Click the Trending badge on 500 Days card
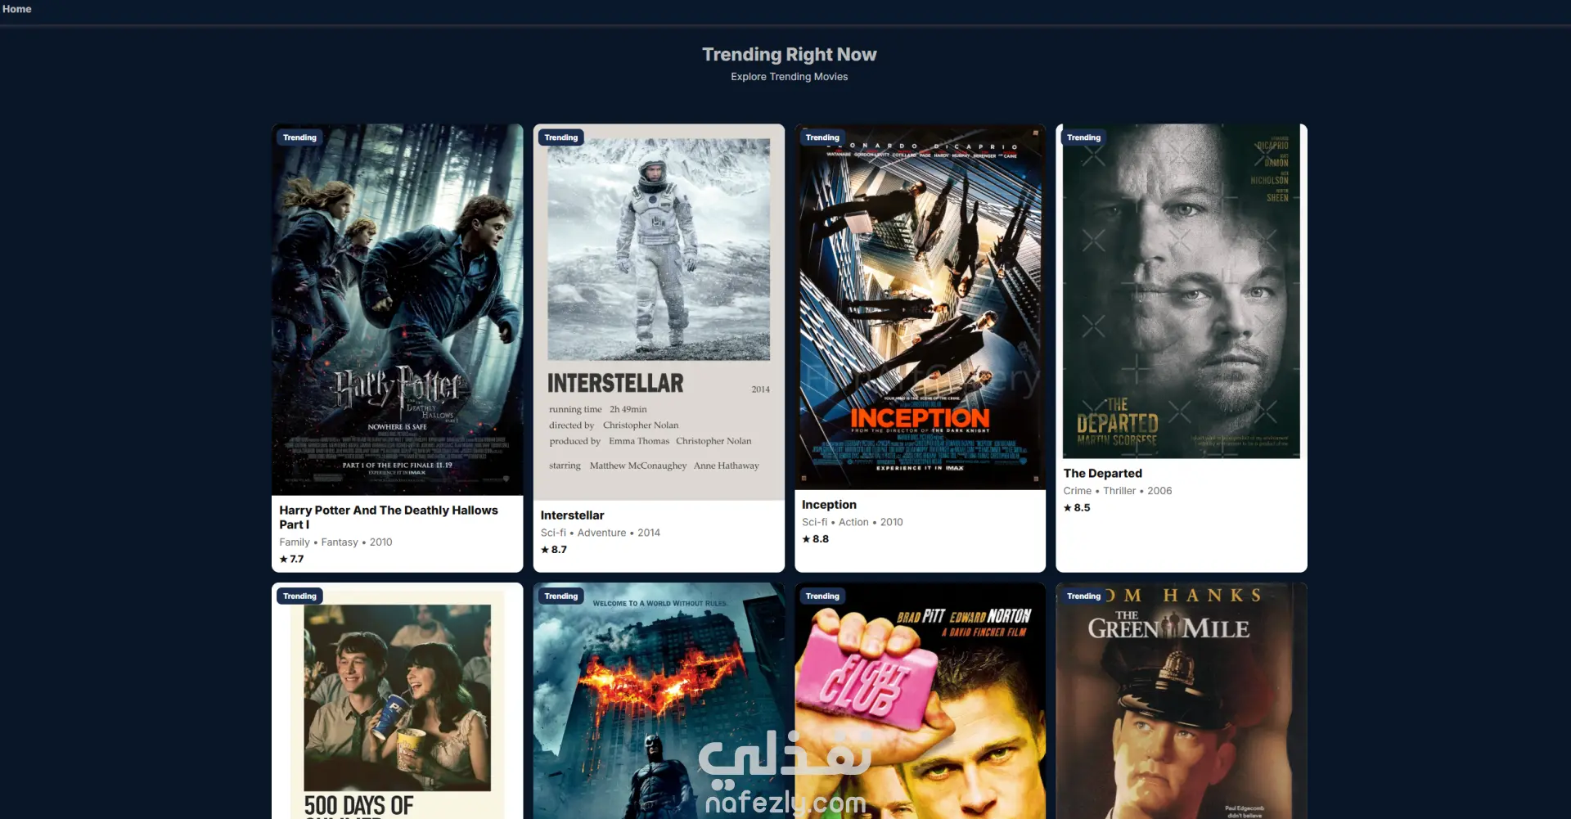This screenshot has width=1571, height=819. coord(299,596)
